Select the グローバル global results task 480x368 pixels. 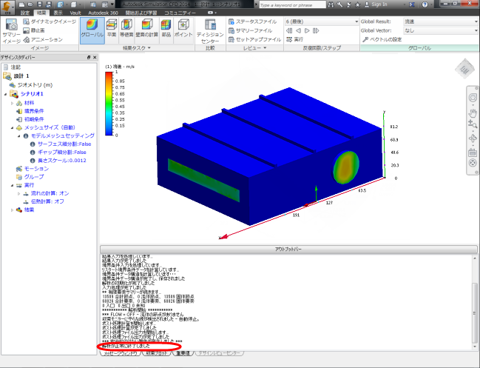click(92, 30)
